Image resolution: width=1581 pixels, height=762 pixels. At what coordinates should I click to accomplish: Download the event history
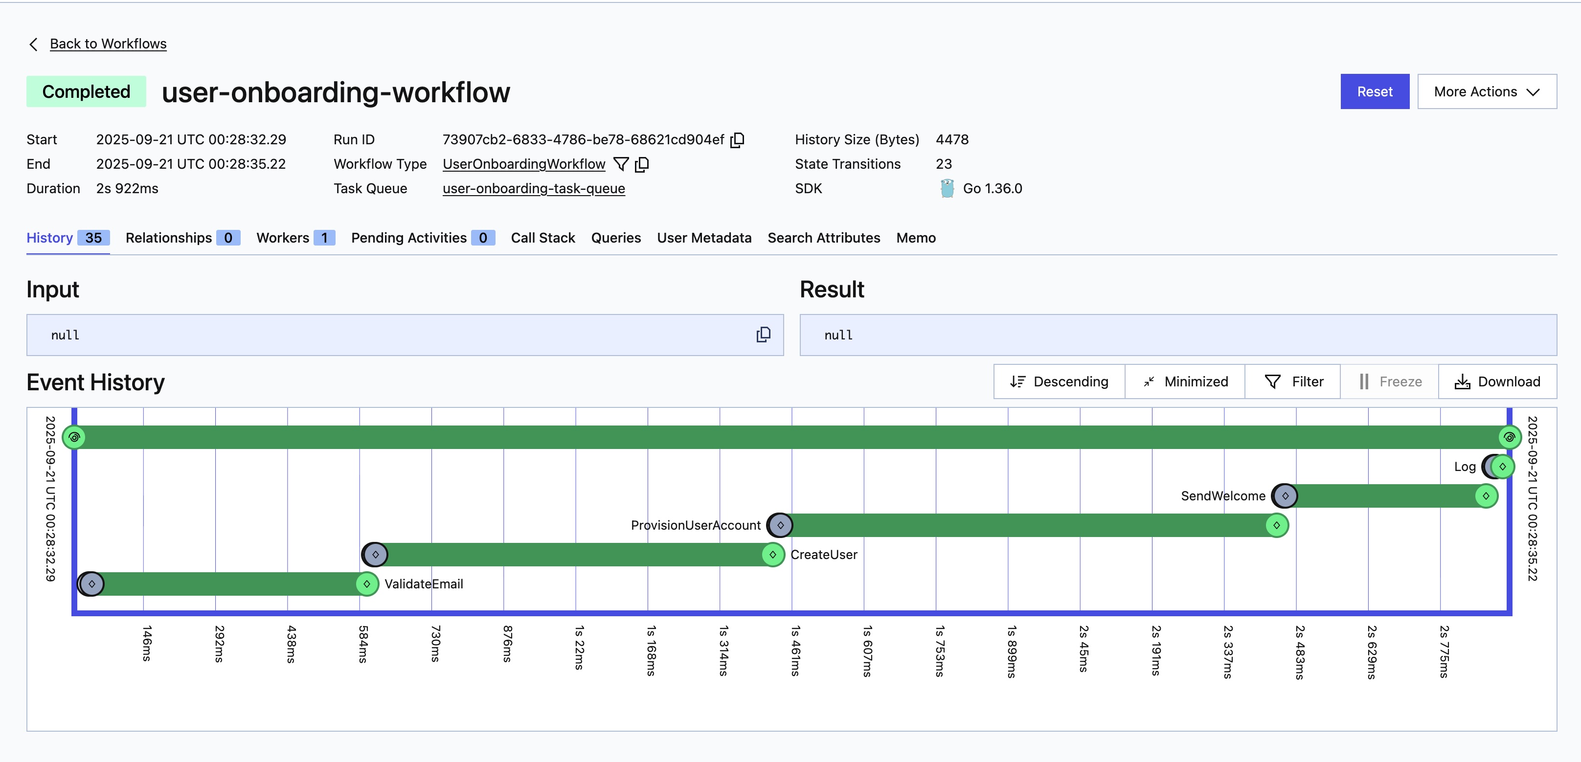(x=1497, y=381)
